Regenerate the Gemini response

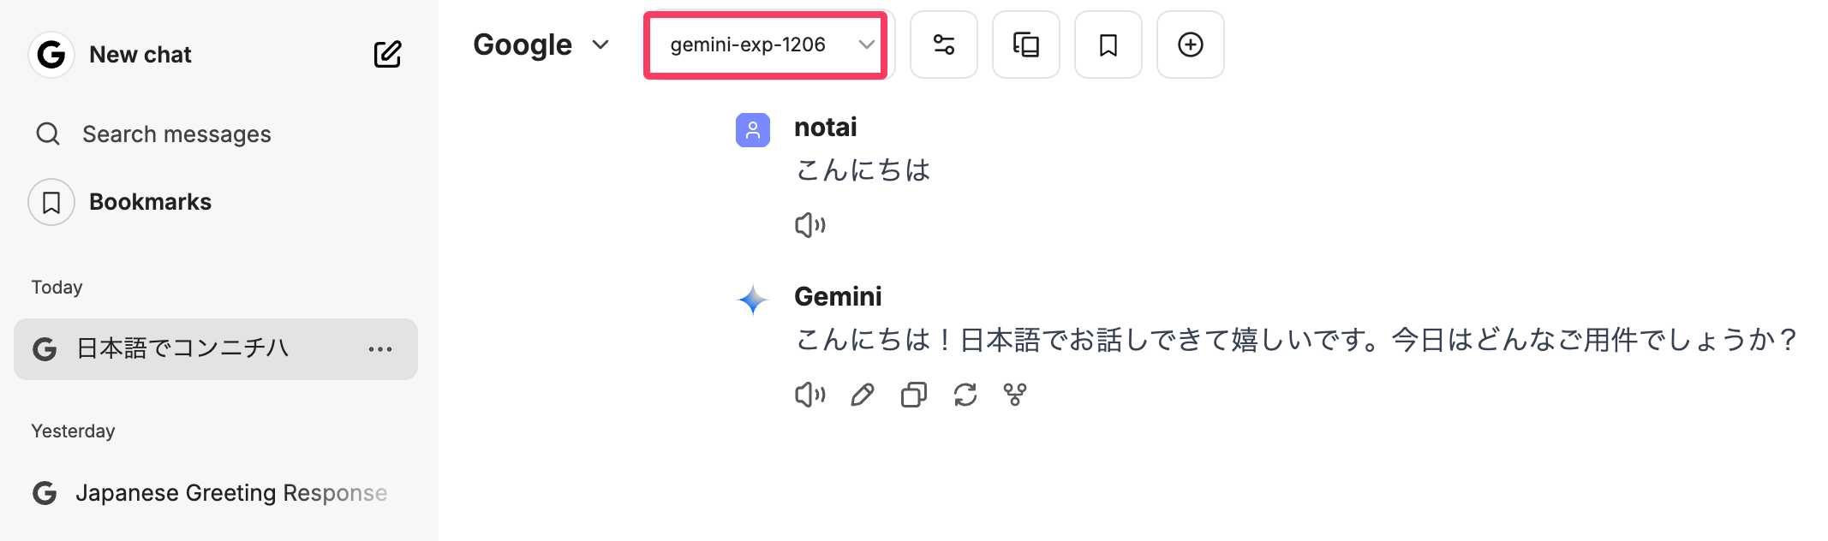tap(965, 395)
